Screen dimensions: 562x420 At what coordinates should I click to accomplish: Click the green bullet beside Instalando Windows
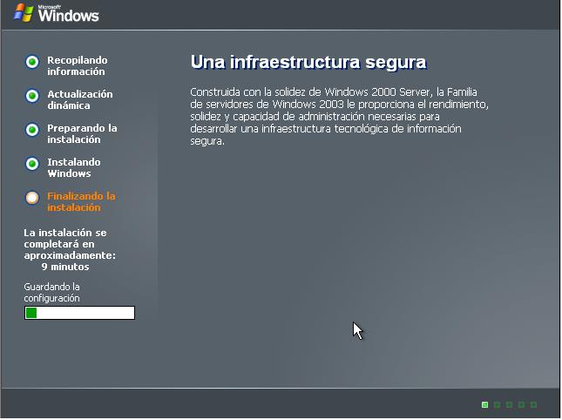click(x=32, y=164)
